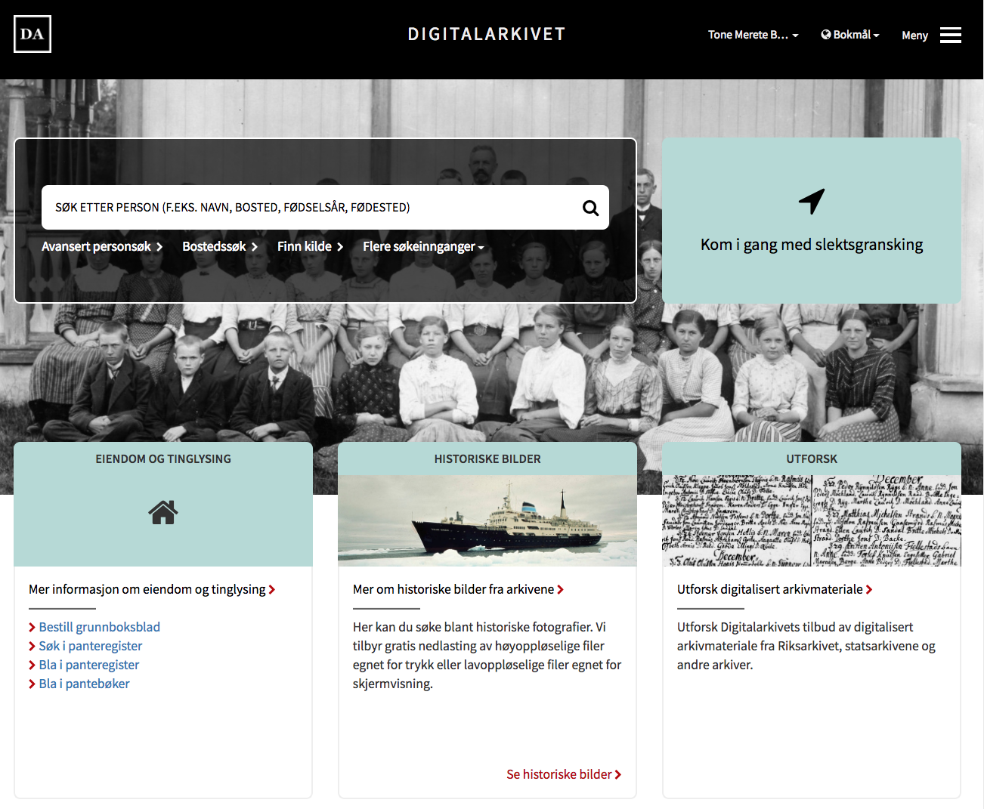Click the red chevron before Bla i pantebøker
The height and width of the screenshot is (809, 984).
coord(32,684)
